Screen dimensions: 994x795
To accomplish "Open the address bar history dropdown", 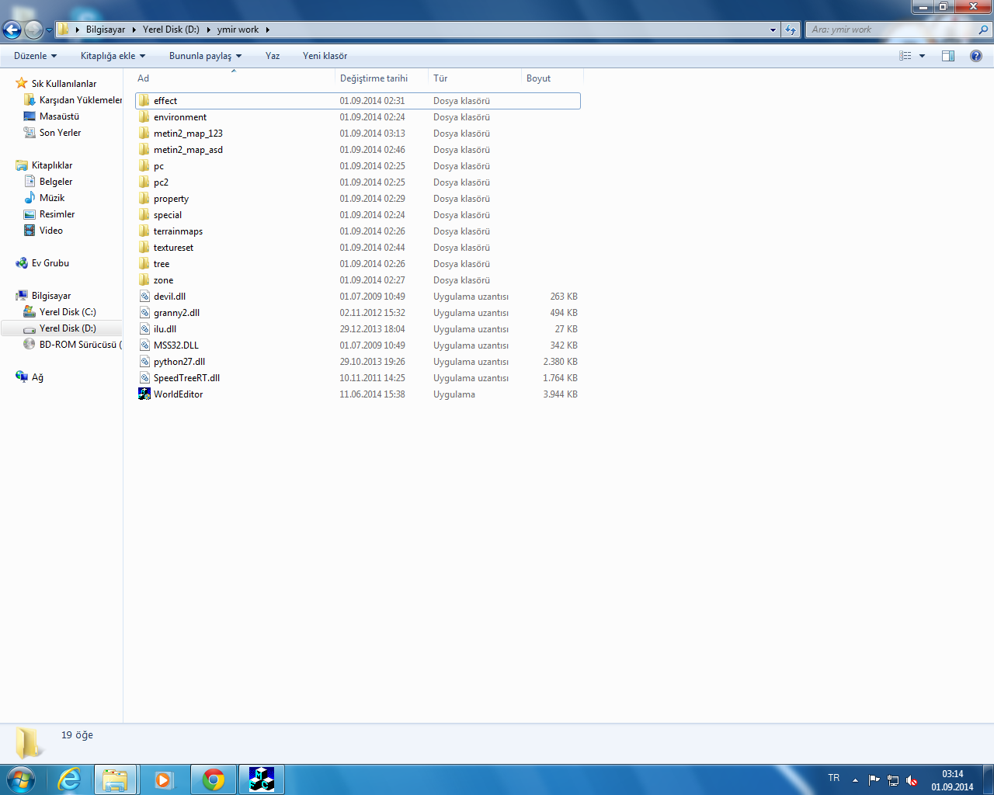I will pyautogui.click(x=773, y=30).
